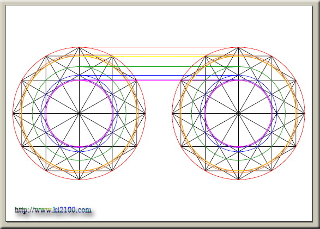This screenshot has height=229, width=320.
Task: Click inside the left magenta inner circle
Action: [x=68, y=102]
